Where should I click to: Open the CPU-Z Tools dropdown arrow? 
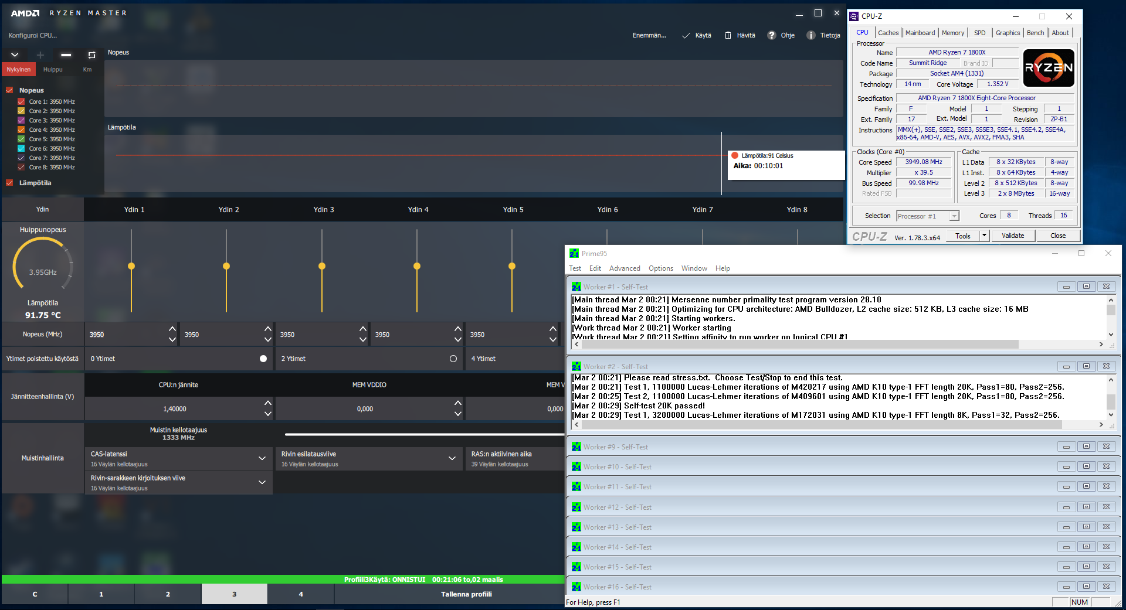(x=984, y=236)
